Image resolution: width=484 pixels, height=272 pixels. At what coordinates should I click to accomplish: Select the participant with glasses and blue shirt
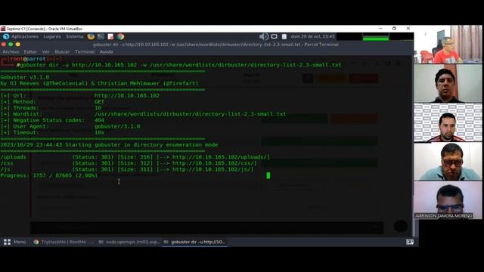click(448, 162)
